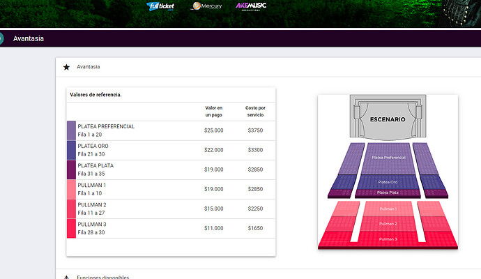Click the Mercury logo in the banner
This screenshot has height=279, width=481.
206,6
